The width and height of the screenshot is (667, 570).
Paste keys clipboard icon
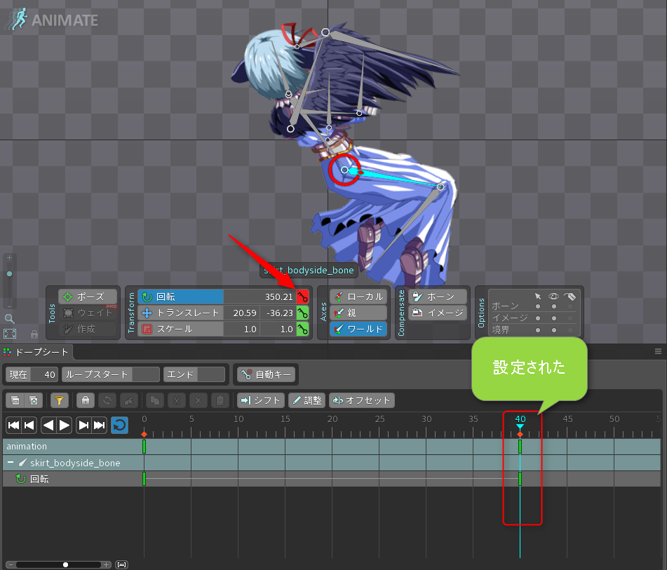pyautogui.click(x=220, y=400)
